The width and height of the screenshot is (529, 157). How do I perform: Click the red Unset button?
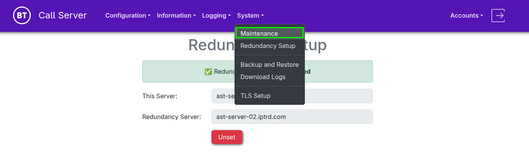[227, 137]
